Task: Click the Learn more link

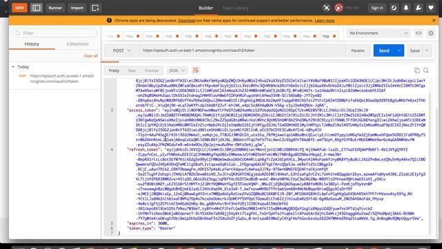Action: coord(325,21)
